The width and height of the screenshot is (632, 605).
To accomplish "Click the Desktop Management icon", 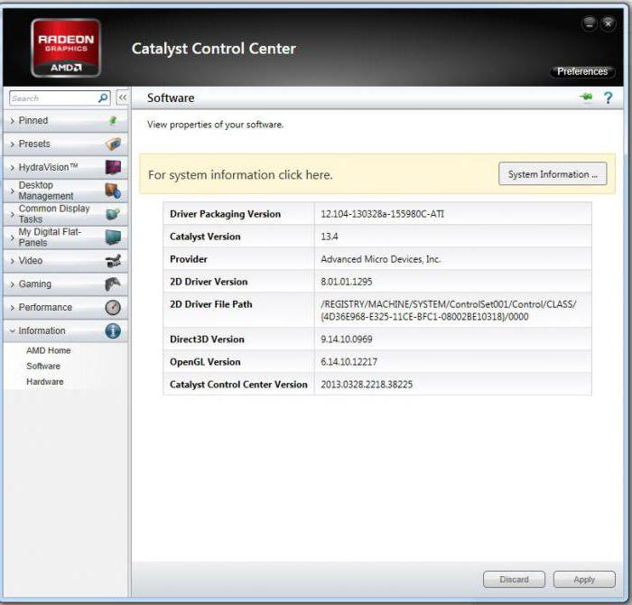I will click(113, 191).
